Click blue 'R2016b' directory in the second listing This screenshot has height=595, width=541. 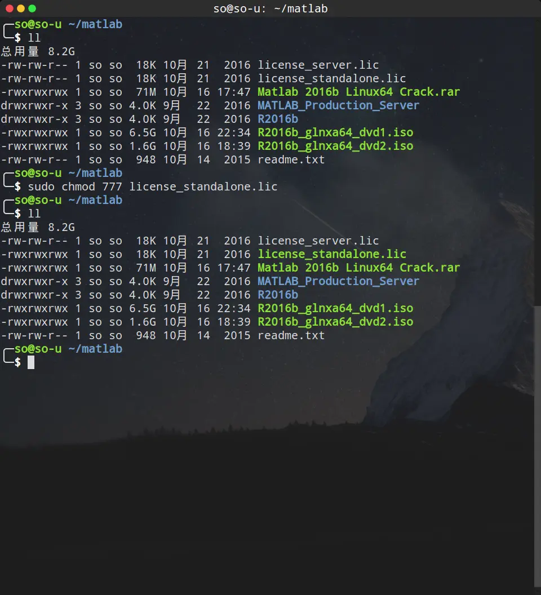click(278, 295)
